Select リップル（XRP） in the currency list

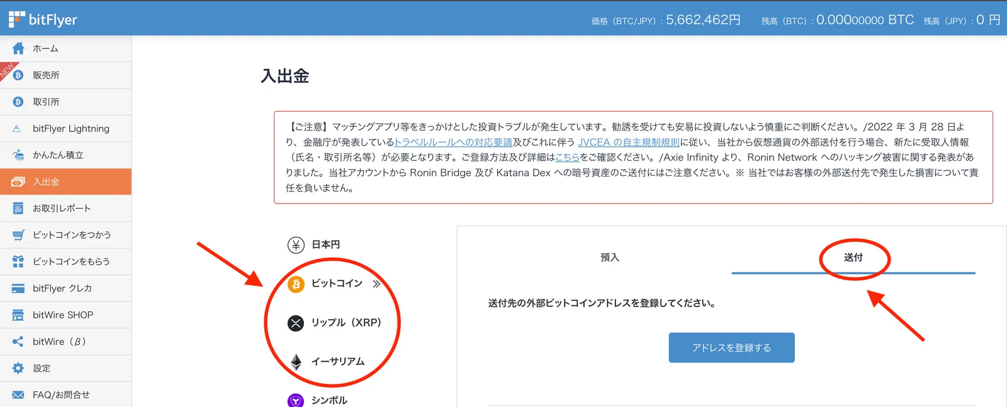click(347, 323)
